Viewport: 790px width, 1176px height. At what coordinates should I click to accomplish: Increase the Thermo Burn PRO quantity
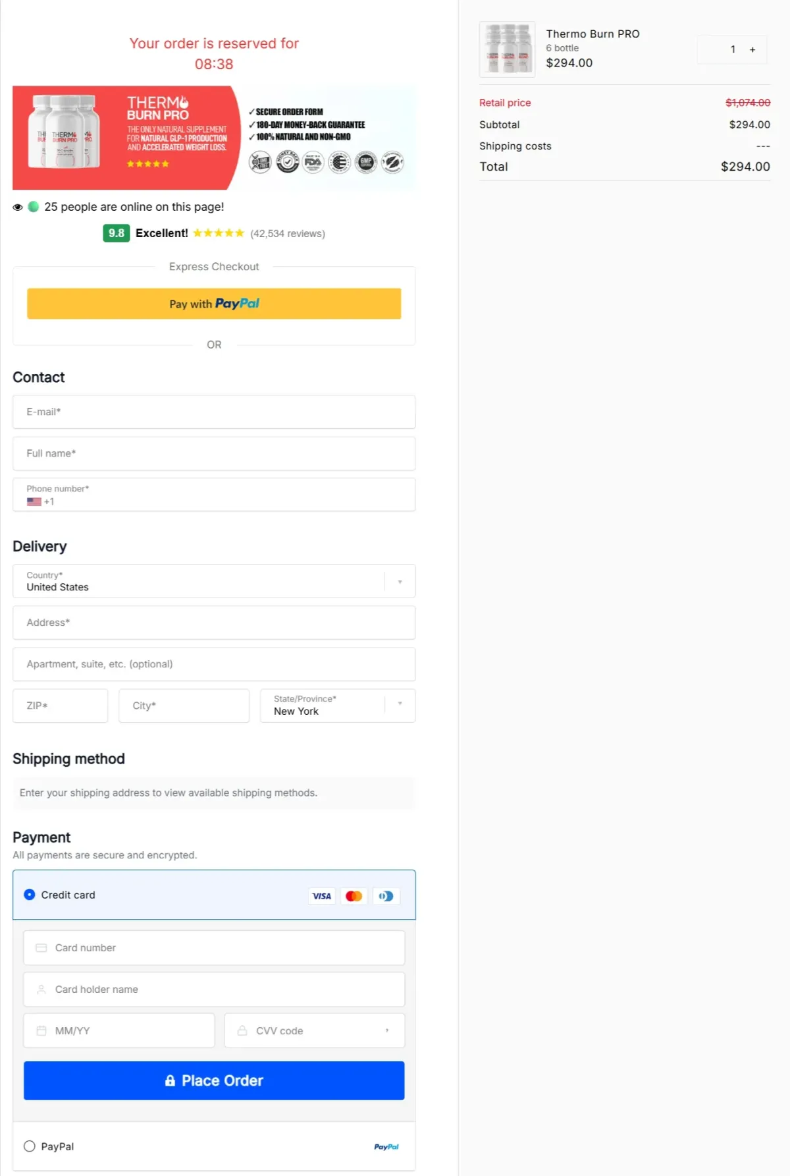(752, 49)
